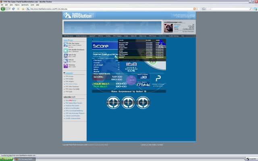Click the Firefox back navigation arrow
The height and width of the screenshot is (161, 258).
point(2,8)
